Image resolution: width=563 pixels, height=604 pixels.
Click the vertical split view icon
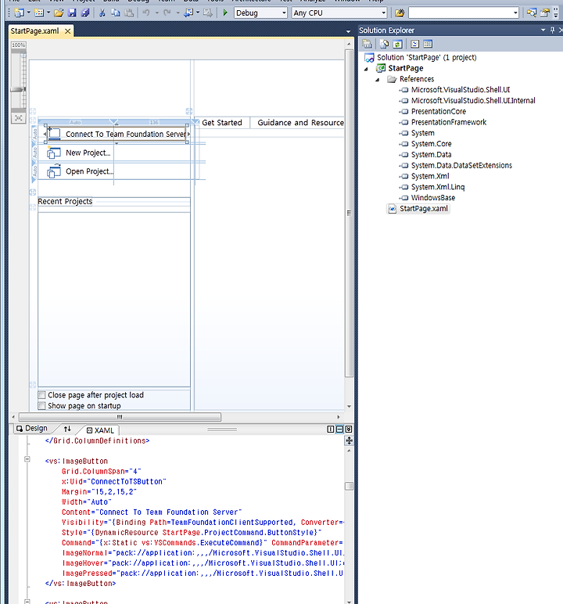[331, 429]
